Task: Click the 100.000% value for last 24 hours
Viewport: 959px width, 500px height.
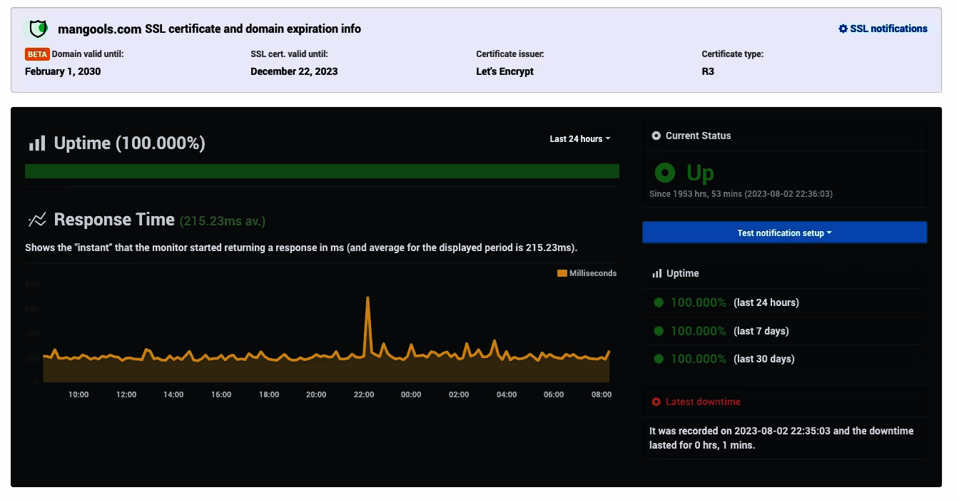Action: point(698,302)
